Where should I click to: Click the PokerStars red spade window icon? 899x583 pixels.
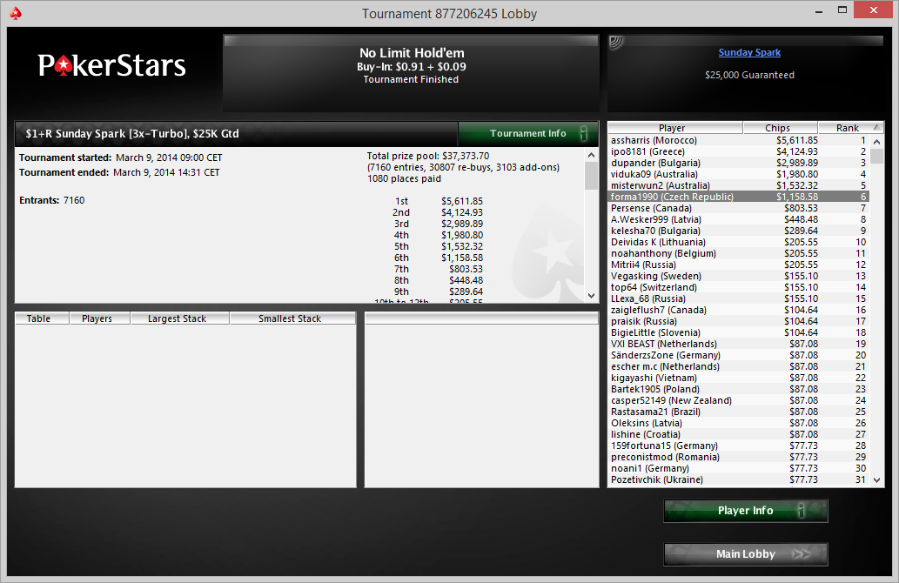click(x=16, y=13)
